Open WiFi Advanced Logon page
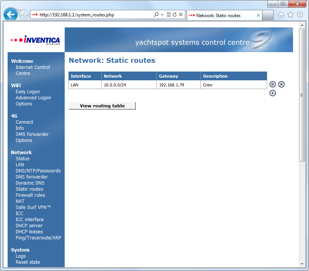Viewport: 309px width, 271px height. tap(33, 98)
